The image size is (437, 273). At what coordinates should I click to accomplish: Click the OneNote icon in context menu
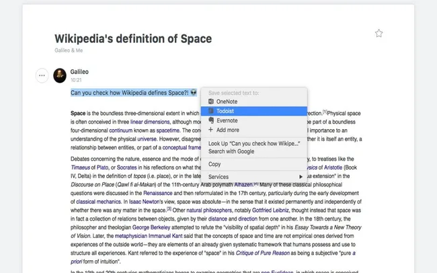[x=211, y=102]
